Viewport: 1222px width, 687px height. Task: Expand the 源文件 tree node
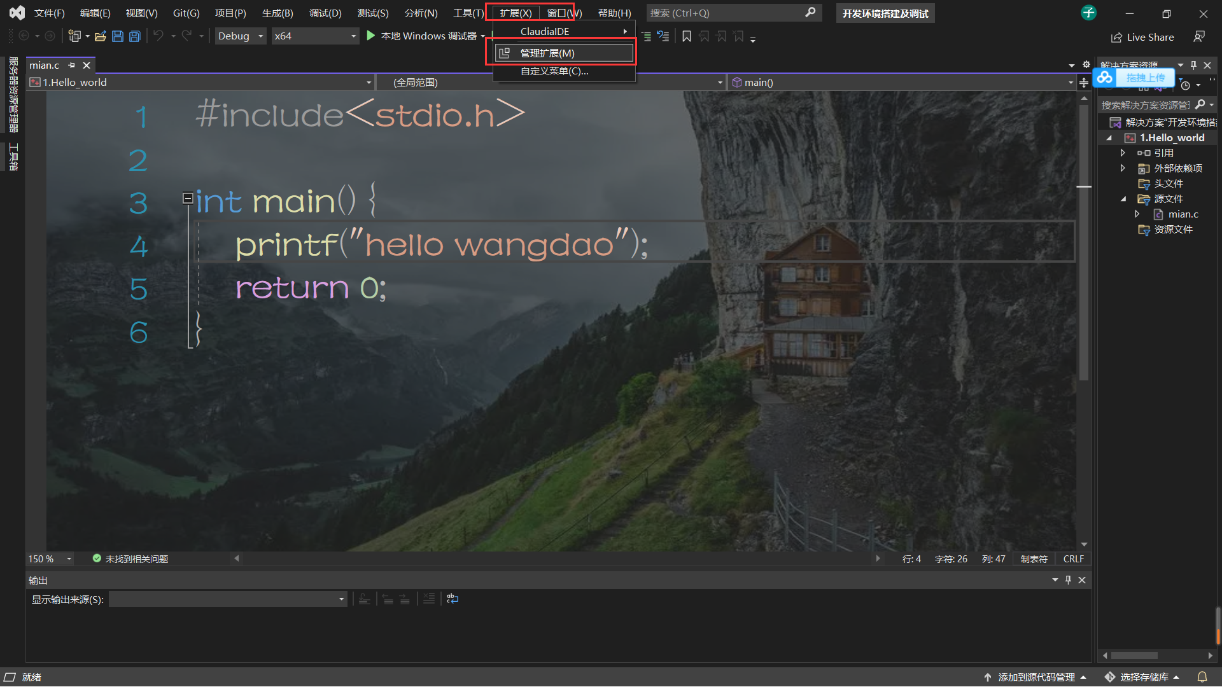[1123, 198]
